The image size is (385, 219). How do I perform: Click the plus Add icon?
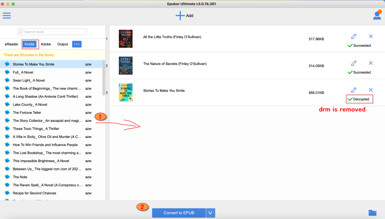[180, 15]
